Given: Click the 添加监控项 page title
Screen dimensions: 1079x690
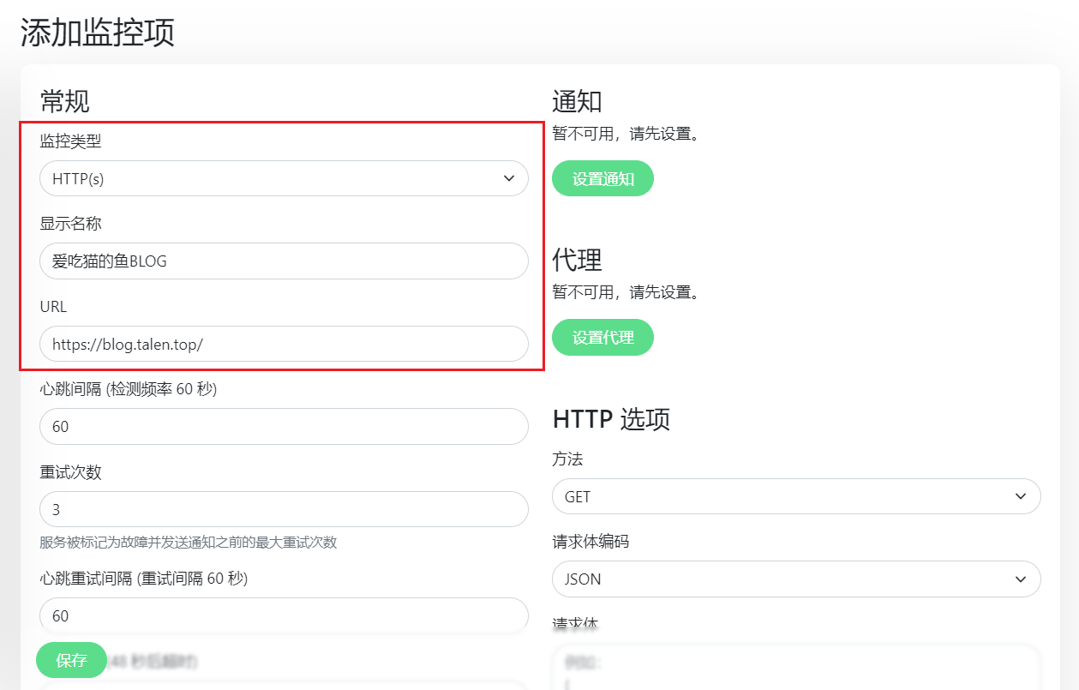Looking at the screenshot, I should 98,33.
